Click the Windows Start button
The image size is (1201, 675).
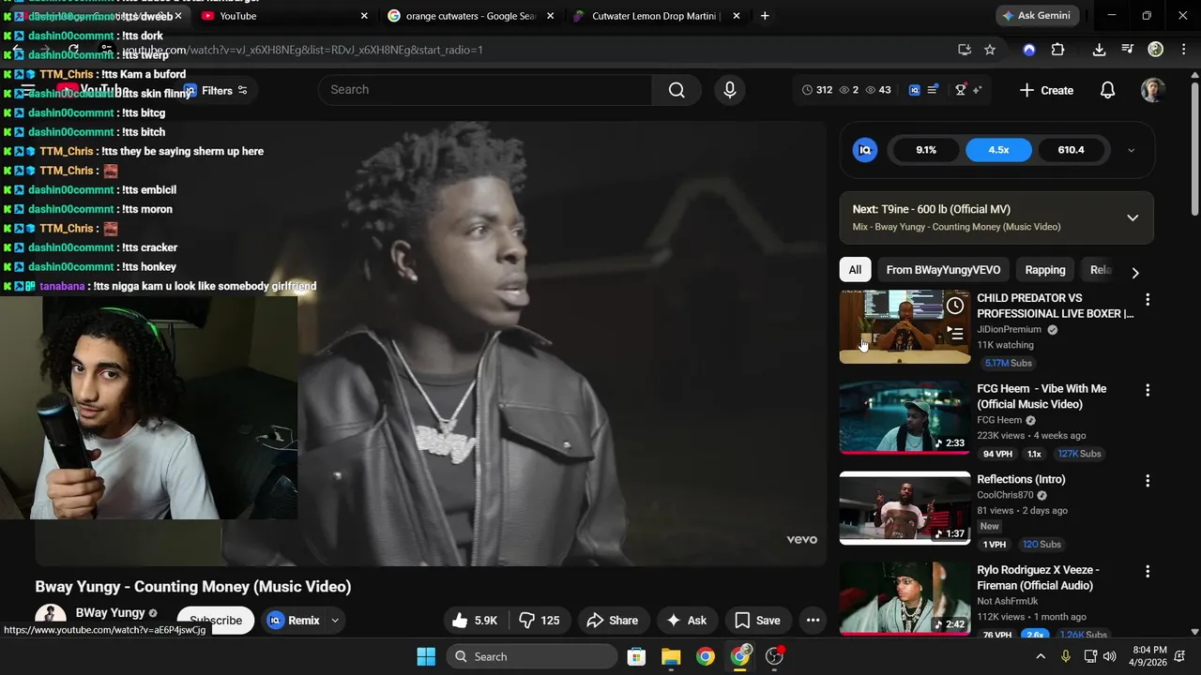coord(425,656)
